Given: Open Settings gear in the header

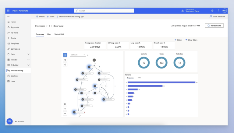Looking at the screenshot, I should [x=212, y=11].
